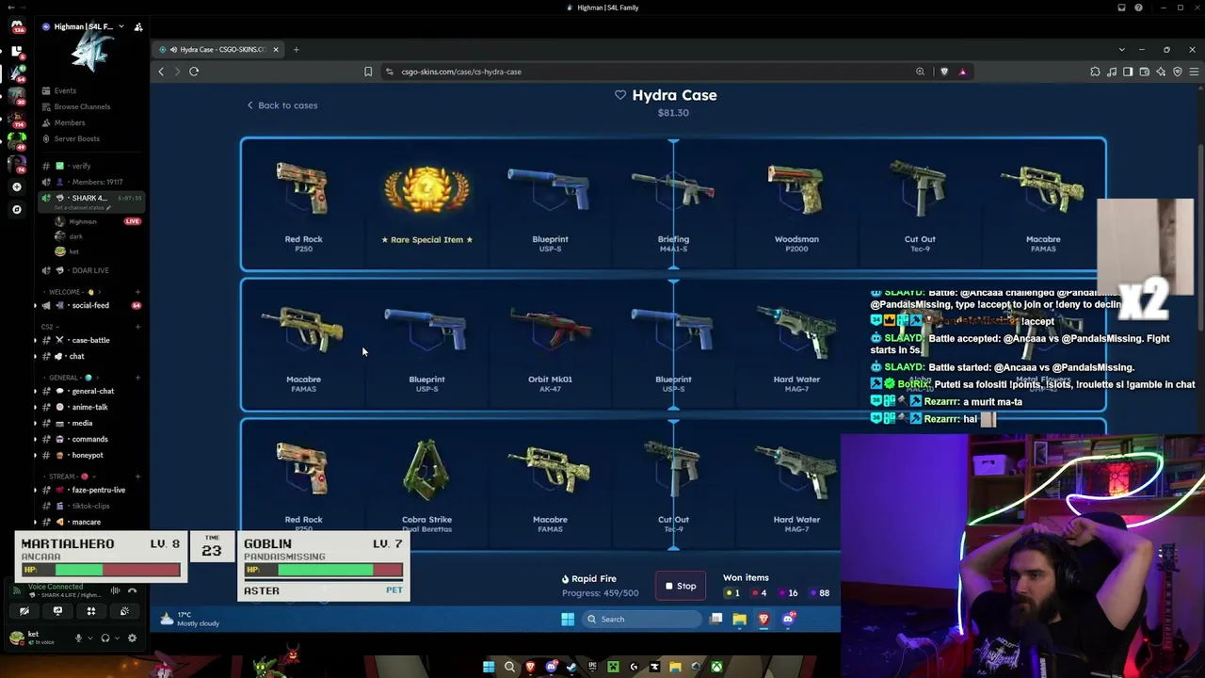Add a channel to the GENERAL category
This screenshot has height=678, width=1205.
click(137, 378)
